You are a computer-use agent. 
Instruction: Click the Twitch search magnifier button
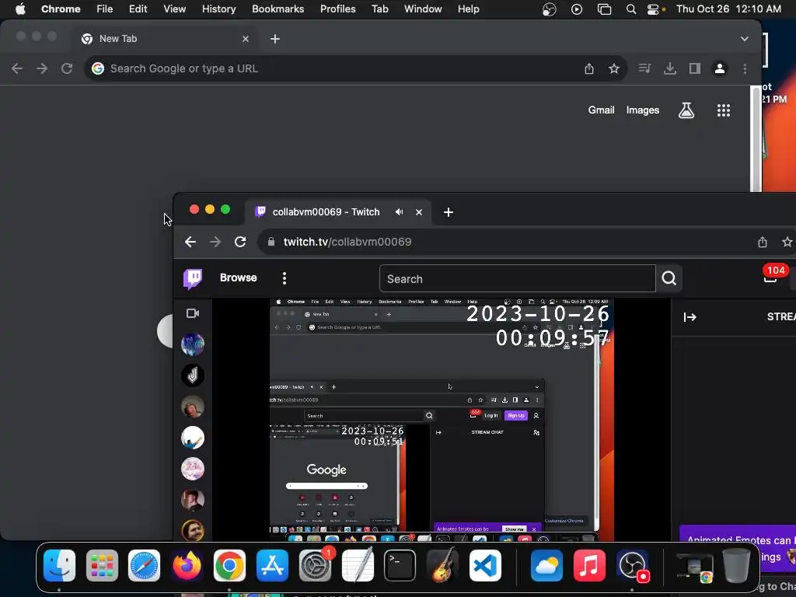pyautogui.click(x=669, y=278)
